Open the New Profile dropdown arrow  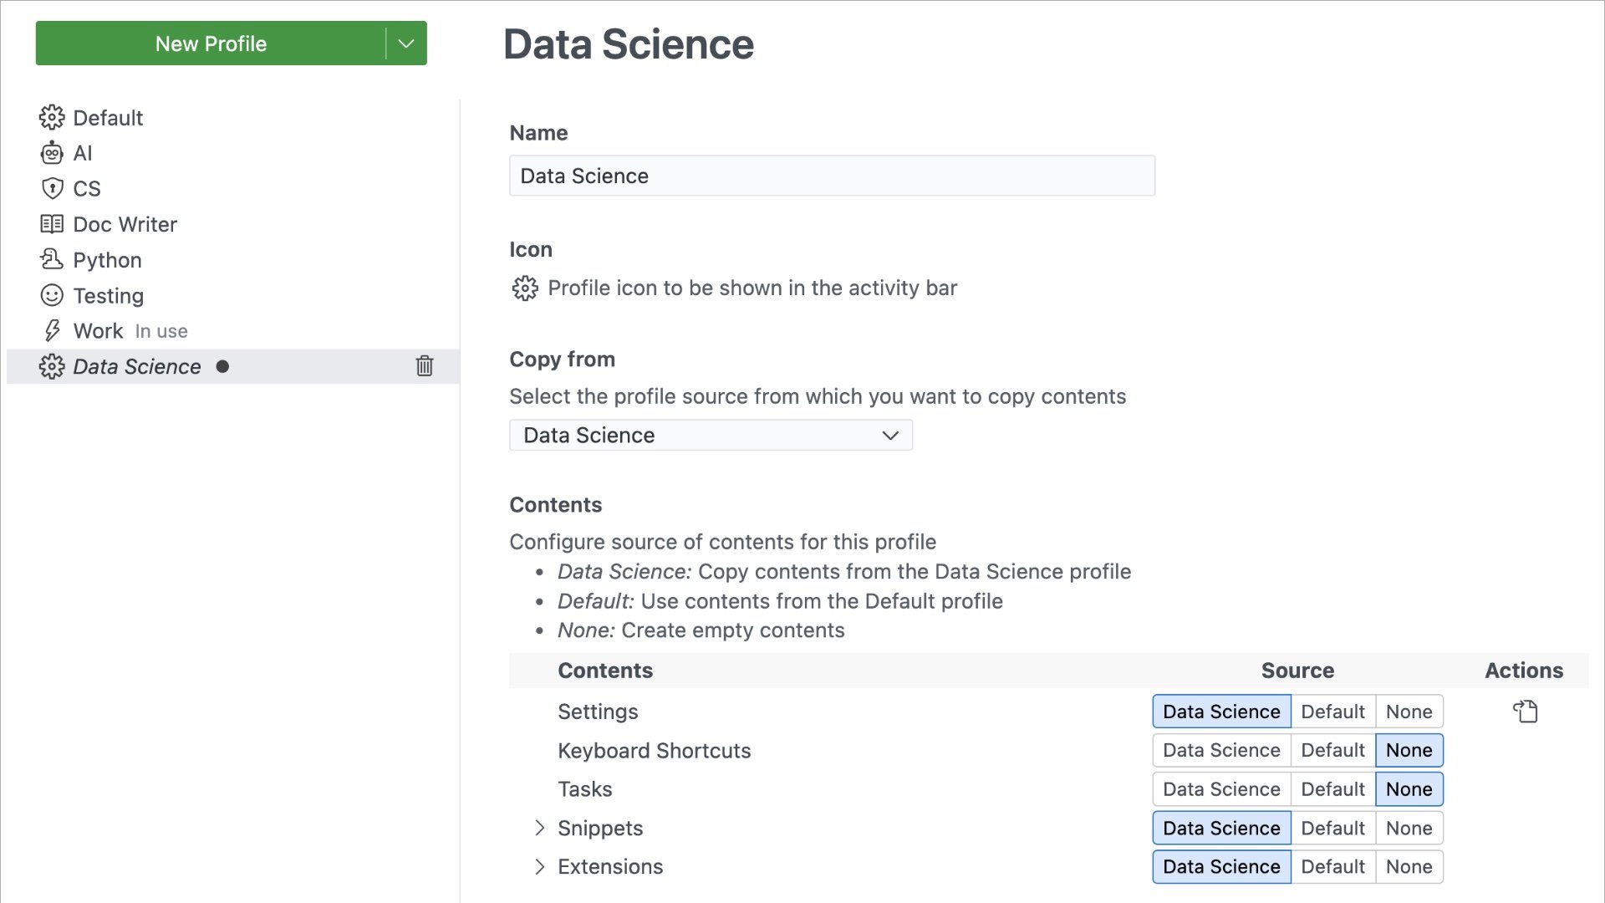[406, 43]
